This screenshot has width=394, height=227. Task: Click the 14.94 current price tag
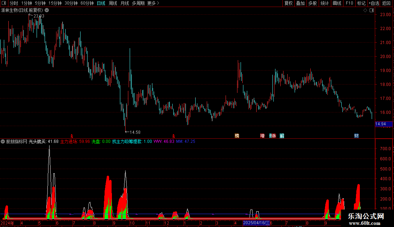384,124
